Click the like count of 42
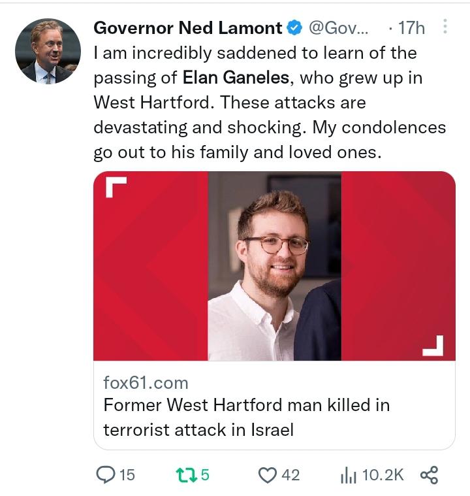This screenshot has width=470, height=496. [290, 474]
